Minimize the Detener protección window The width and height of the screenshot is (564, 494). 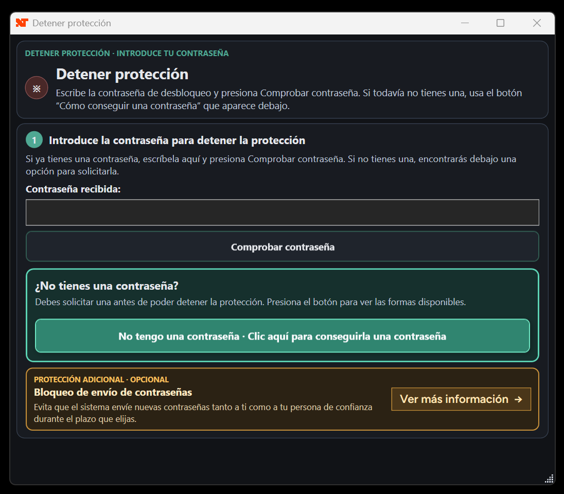tap(465, 23)
